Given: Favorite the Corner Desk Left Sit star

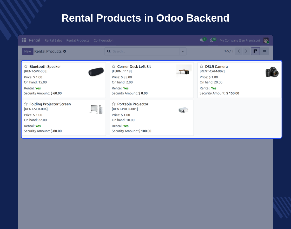Looking at the screenshot, I should (x=114, y=66).
